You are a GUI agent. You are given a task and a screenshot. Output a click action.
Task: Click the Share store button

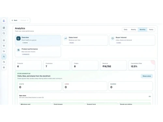147,76
